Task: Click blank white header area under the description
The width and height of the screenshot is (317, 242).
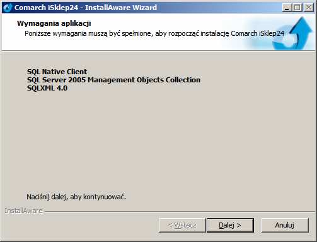Action: [126, 44]
